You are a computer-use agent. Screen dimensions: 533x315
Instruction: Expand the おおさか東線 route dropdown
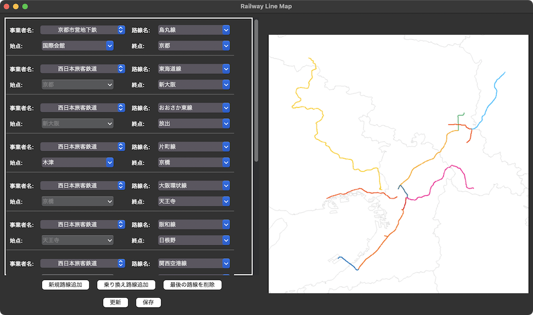194,108
